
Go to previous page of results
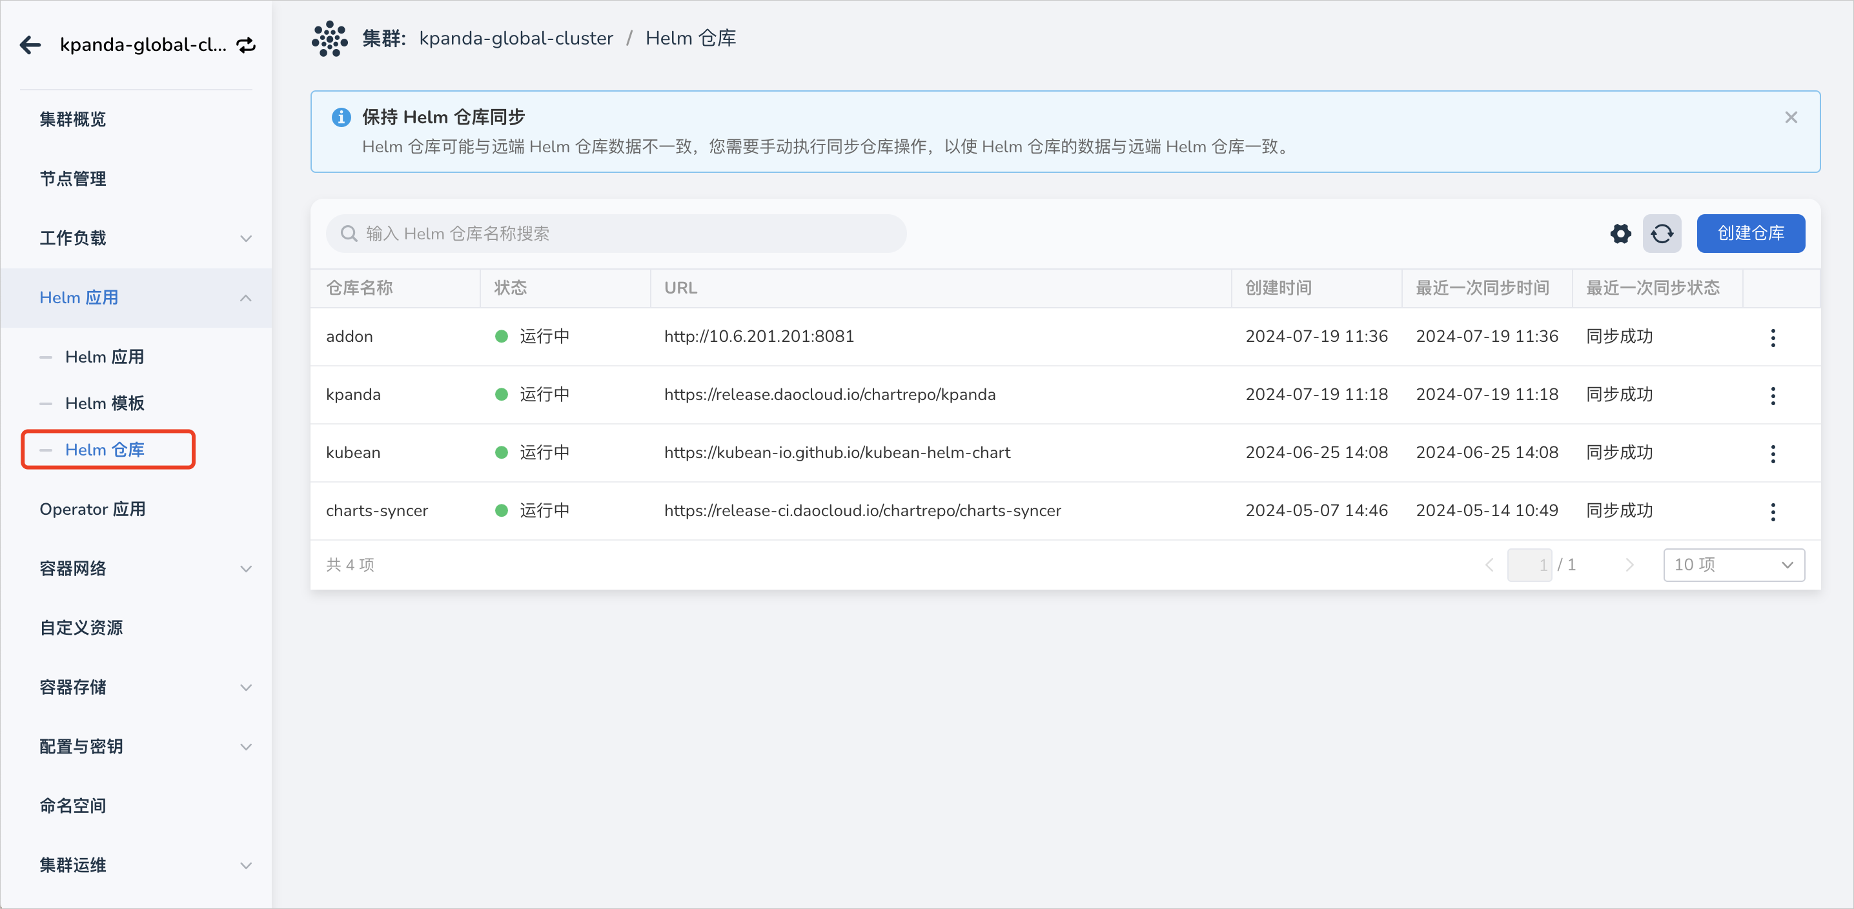(1489, 565)
